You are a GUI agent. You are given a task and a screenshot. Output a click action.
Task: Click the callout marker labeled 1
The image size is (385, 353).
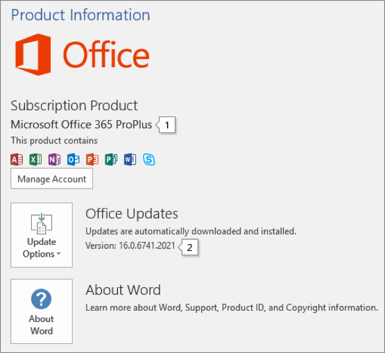(166, 125)
